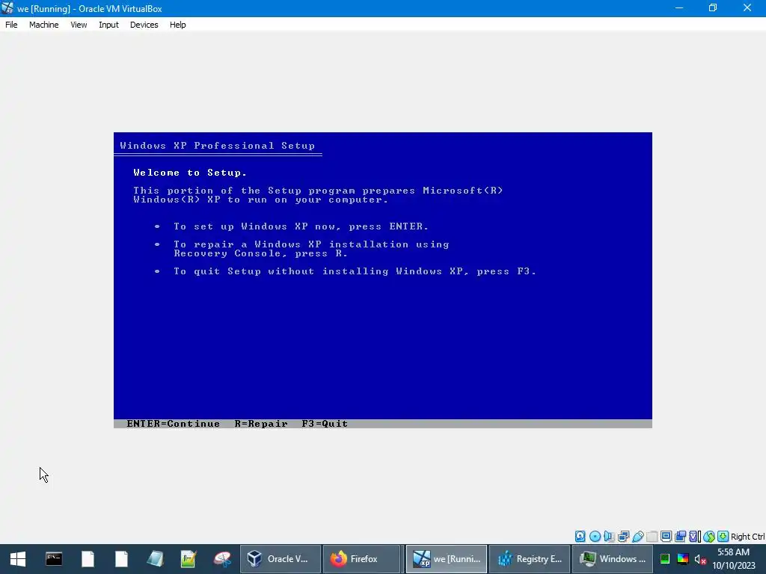This screenshot has width=766, height=574.
Task: Open the Snipping Tool taskbar icon
Action: 221,559
